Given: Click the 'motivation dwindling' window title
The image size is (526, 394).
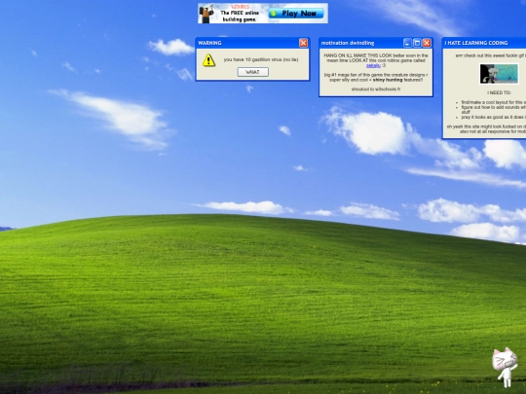Looking at the screenshot, I should point(348,43).
